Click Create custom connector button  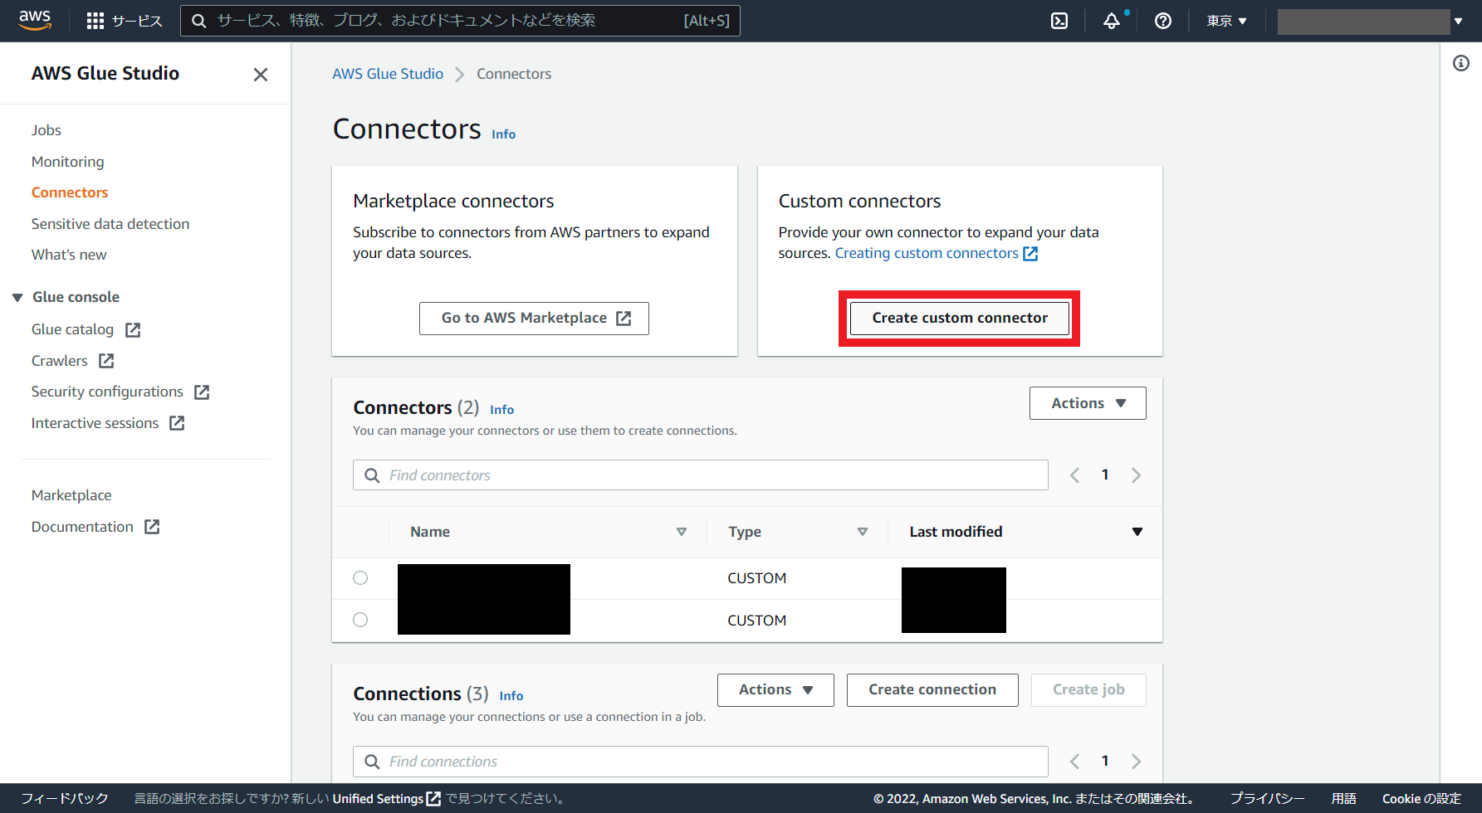(960, 319)
